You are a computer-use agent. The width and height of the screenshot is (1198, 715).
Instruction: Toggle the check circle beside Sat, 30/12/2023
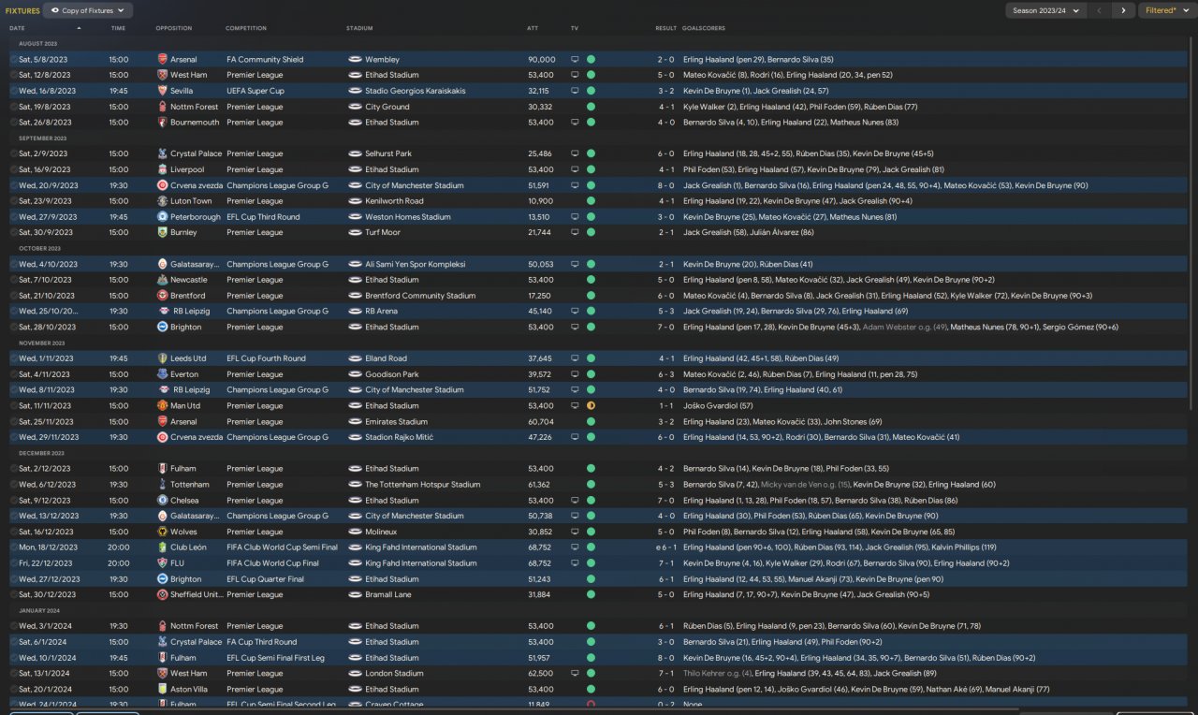14,594
